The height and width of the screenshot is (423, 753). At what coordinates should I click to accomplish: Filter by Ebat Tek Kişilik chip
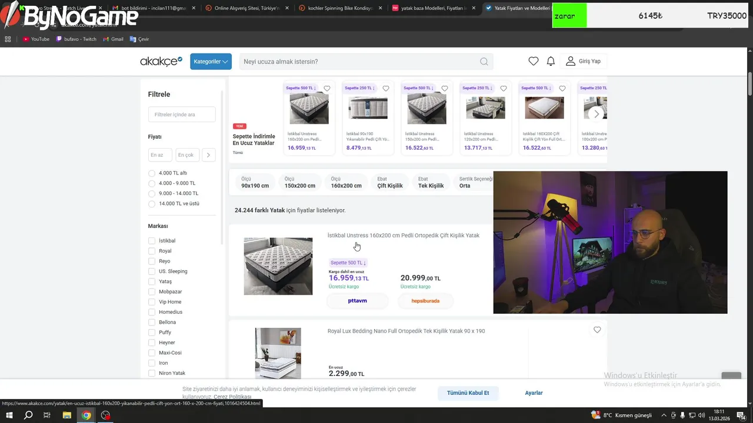(431, 182)
